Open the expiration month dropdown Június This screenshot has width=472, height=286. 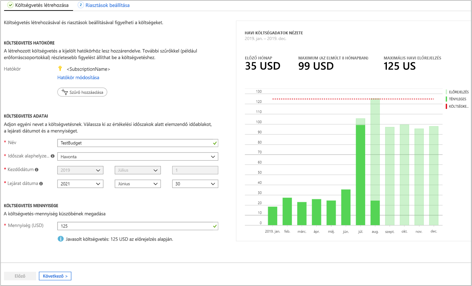pos(138,184)
